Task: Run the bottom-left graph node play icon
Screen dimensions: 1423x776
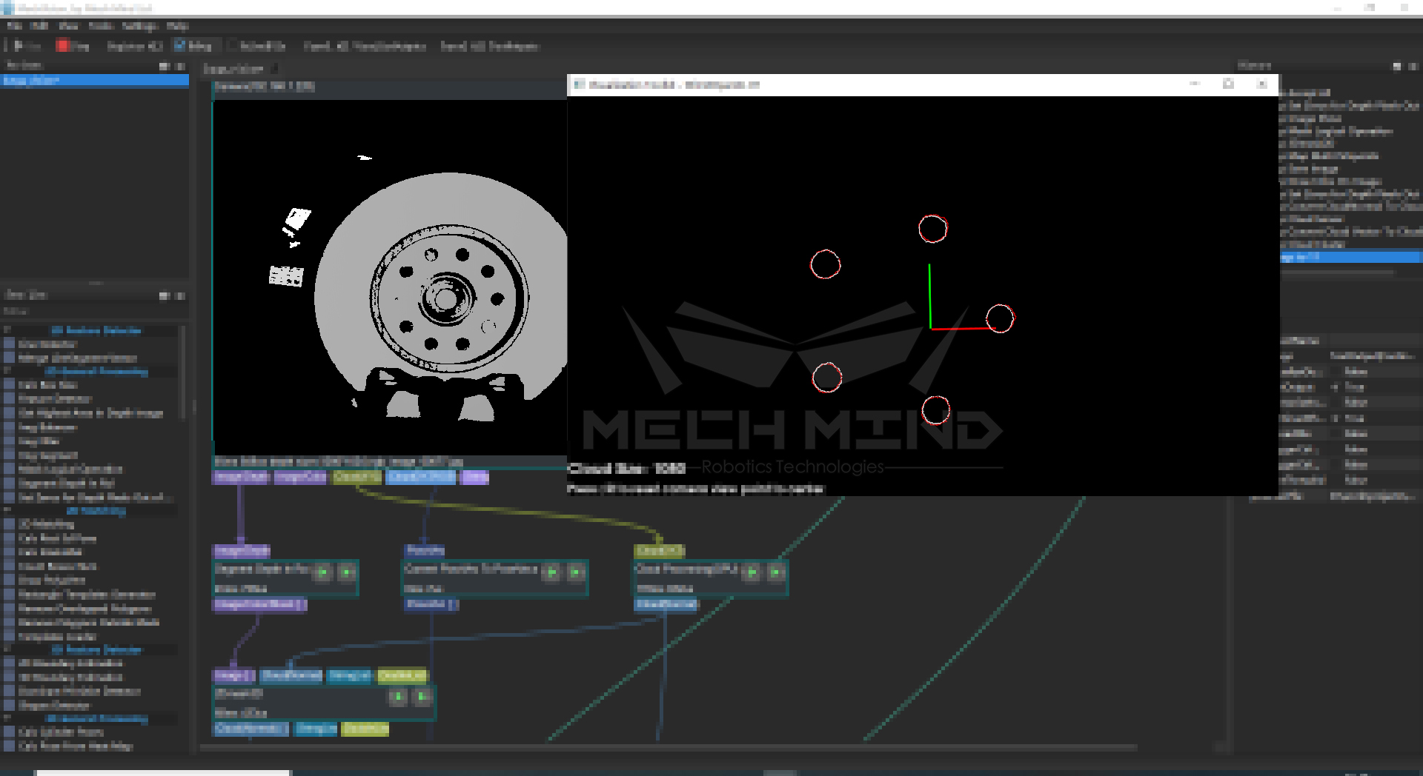Action: point(399,697)
